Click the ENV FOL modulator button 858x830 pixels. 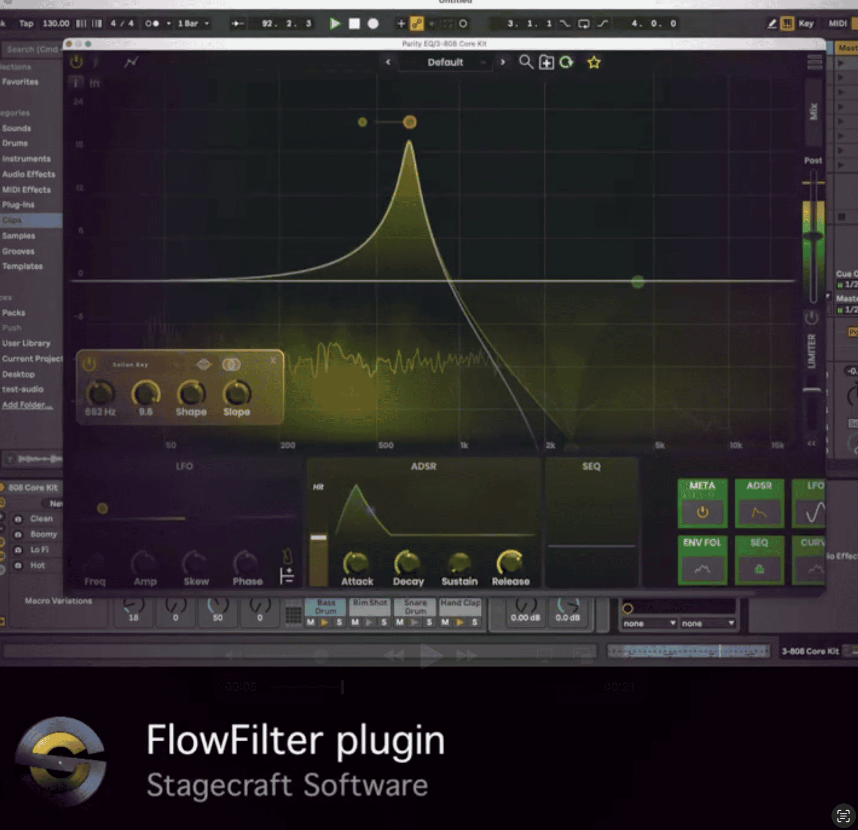coord(702,560)
